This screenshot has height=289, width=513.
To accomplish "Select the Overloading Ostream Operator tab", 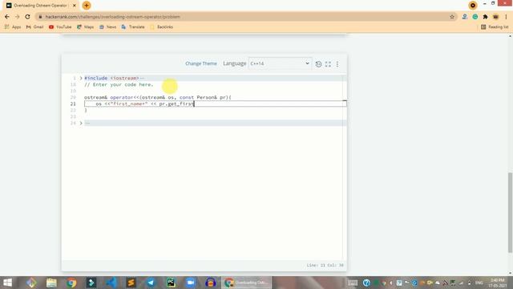I will tap(41, 6).
